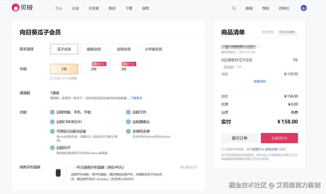Click the icon next to 远程RDP
Screen dimensions: 326x194
(52, 148)
